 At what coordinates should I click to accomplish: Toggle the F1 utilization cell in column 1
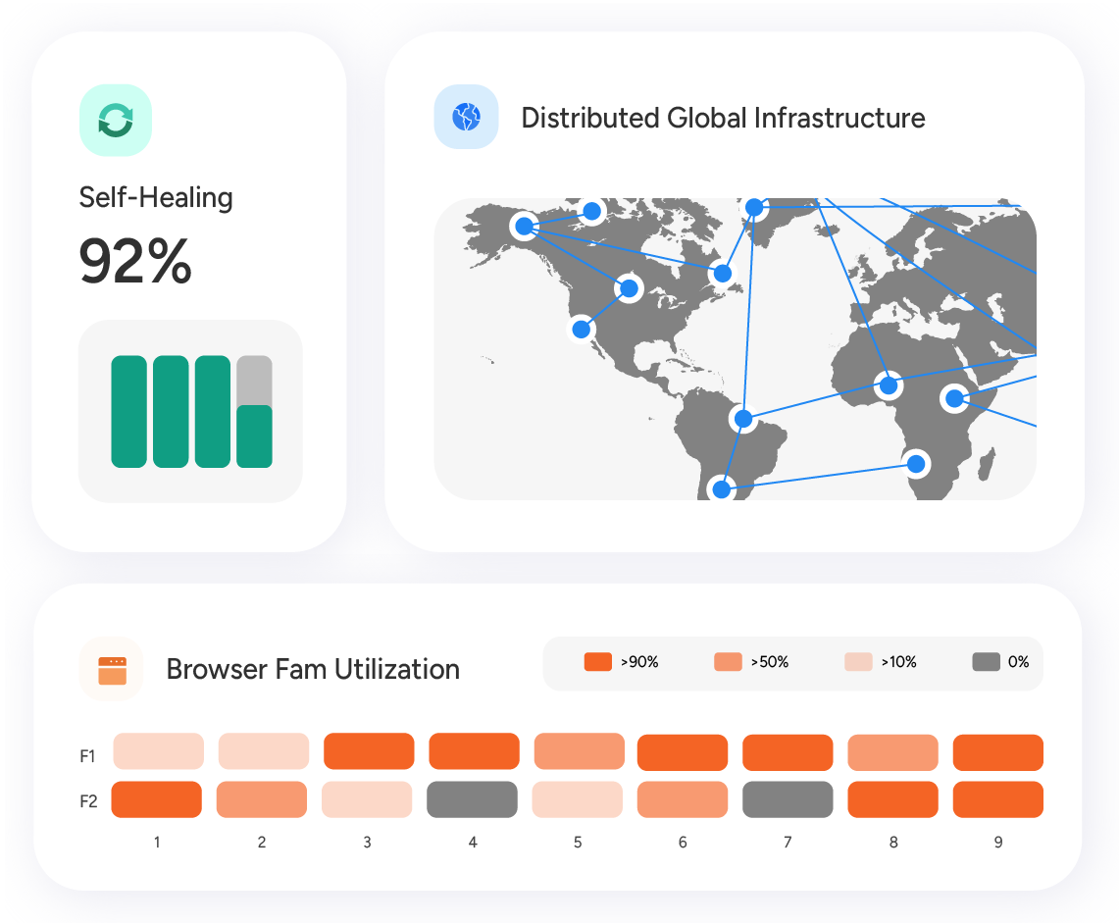(x=157, y=750)
